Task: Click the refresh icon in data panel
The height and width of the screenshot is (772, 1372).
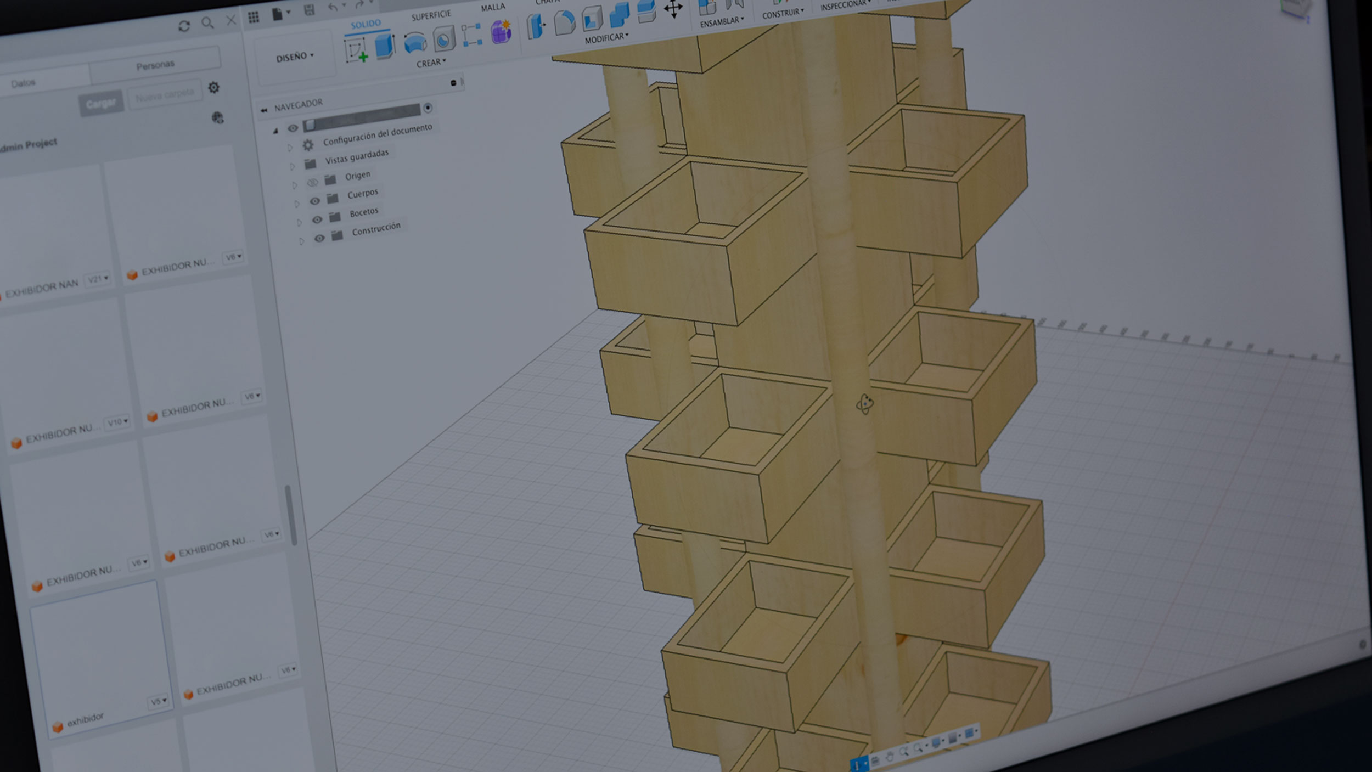Action: (x=184, y=26)
